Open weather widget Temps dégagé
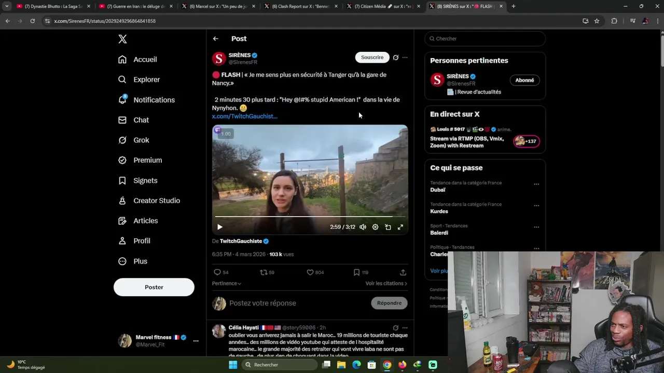The image size is (664, 373). [x=26, y=365]
